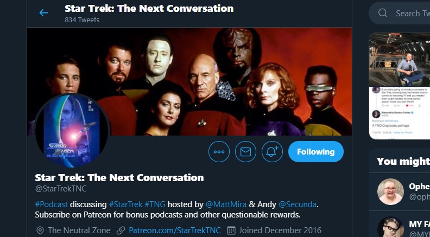430x237 pixels.
Task: Send a direct message via envelope icon
Action: (245, 152)
